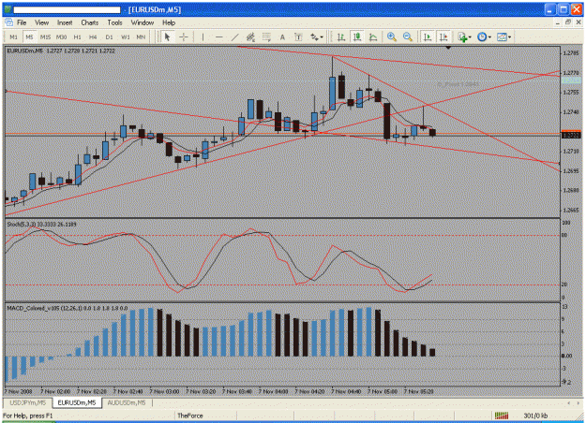Switch timeframe to H4
Screen dimensions: 586x423
tap(93, 36)
